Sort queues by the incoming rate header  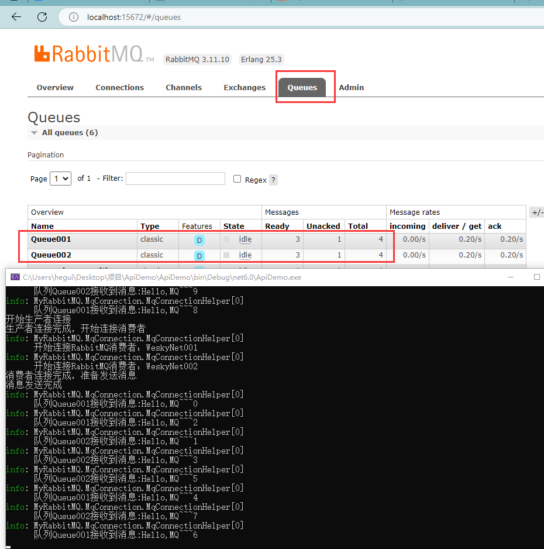click(408, 226)
